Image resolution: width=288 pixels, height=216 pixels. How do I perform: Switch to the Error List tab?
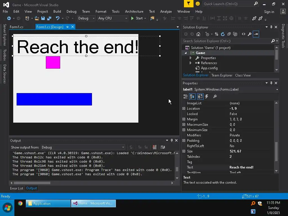point(17,188)
